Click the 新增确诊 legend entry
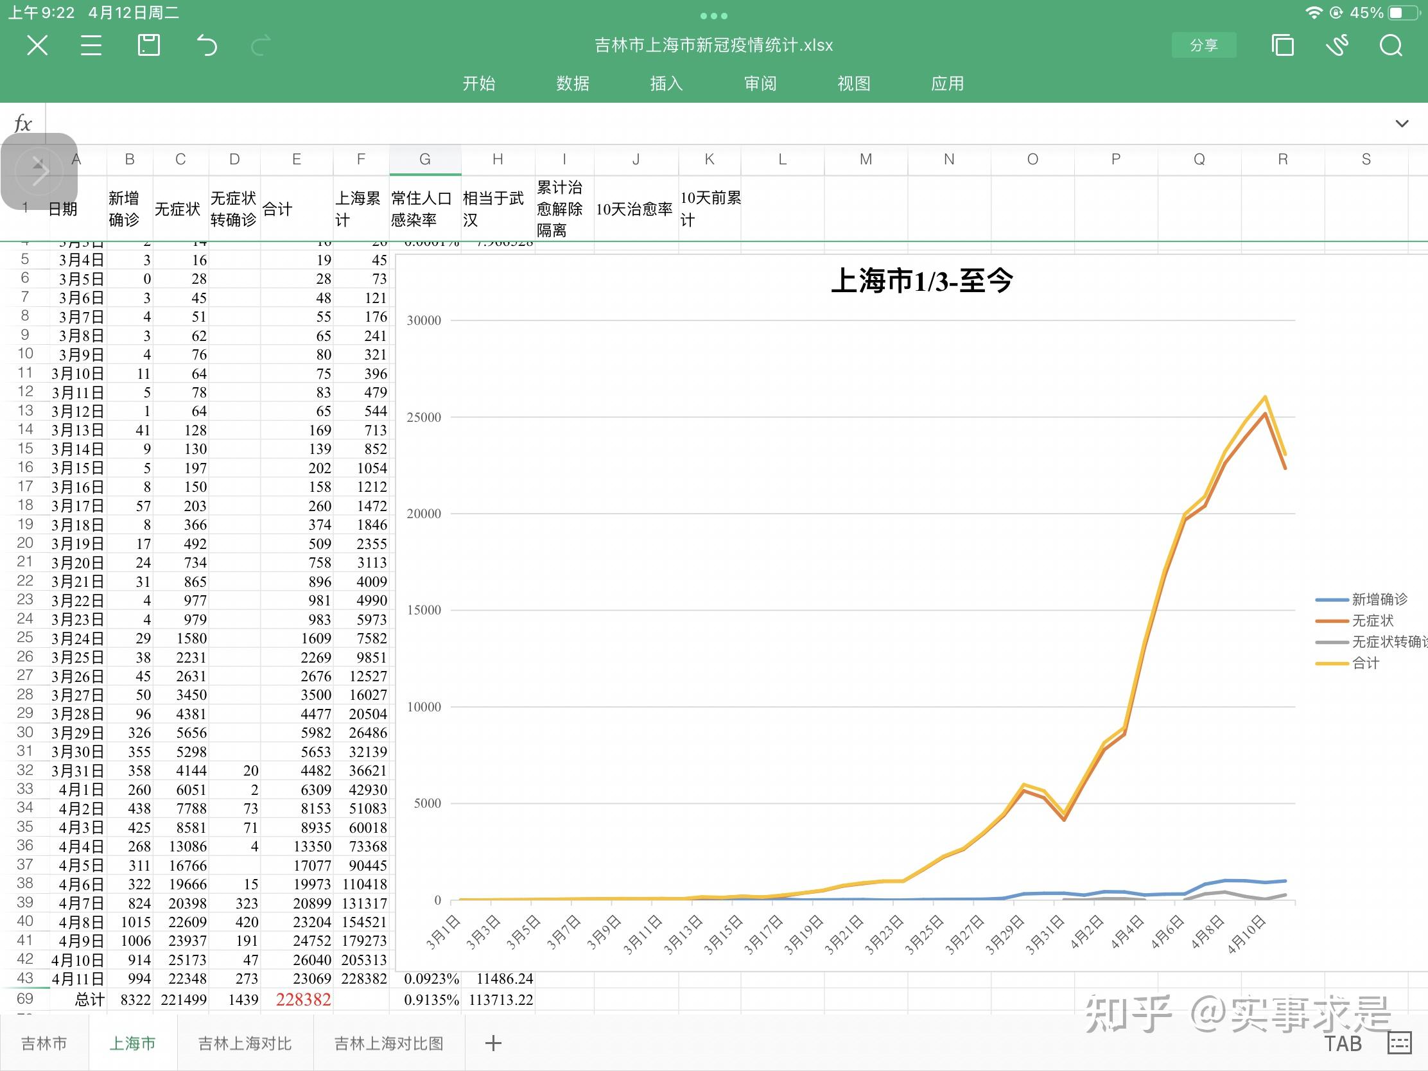Screen dimensions: 1428x1071 1361,599
